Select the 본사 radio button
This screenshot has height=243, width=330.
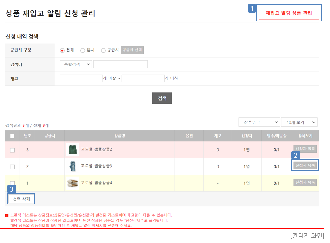click(x=83, y=50)
